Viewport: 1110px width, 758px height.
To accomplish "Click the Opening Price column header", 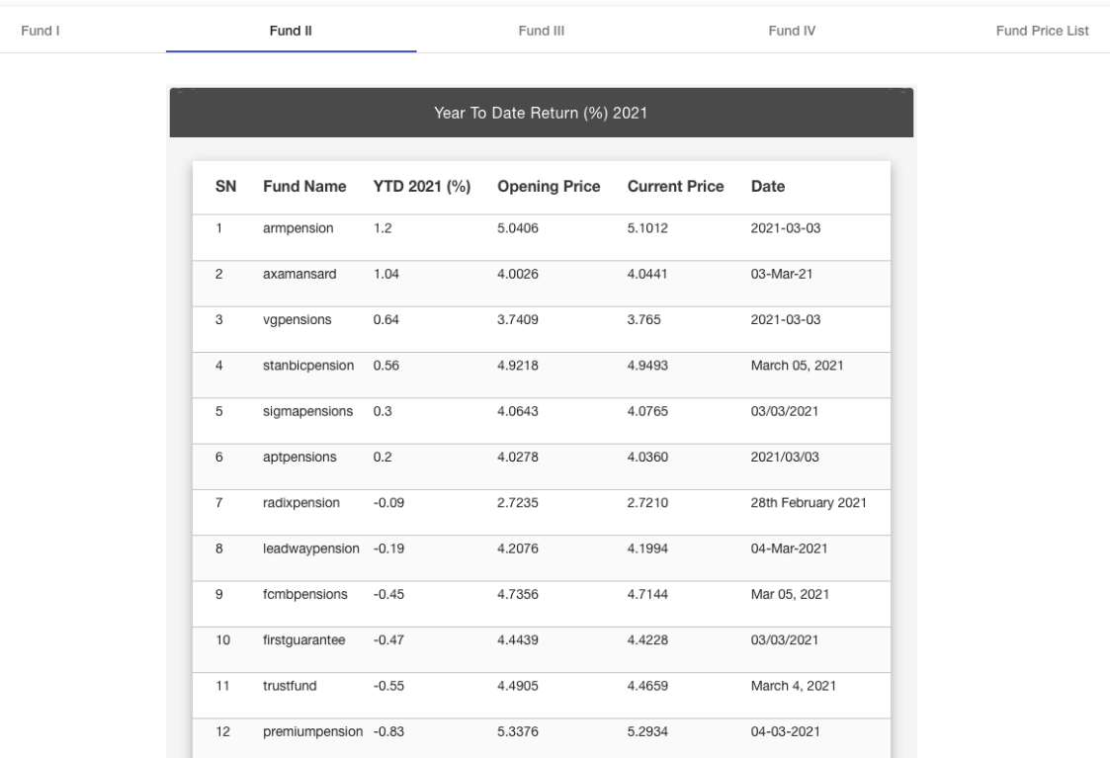I will click(548, 187).
